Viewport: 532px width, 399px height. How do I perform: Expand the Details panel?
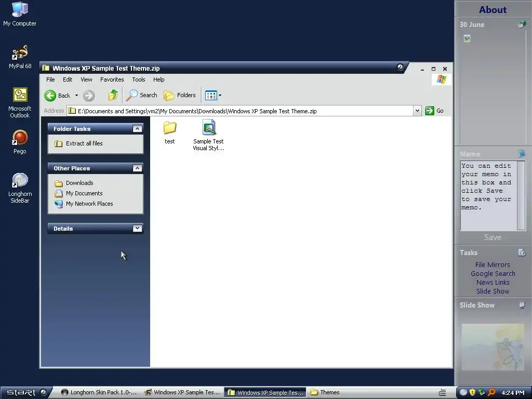coord(137,229)
